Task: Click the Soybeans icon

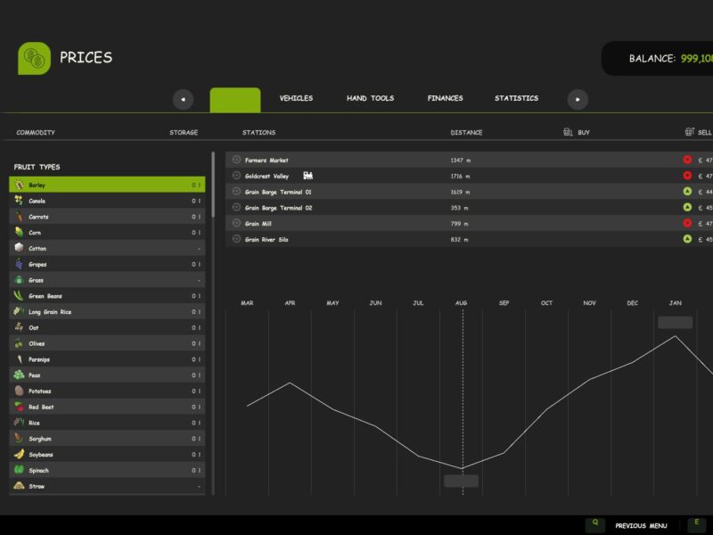Action: [x=19, y=454]
